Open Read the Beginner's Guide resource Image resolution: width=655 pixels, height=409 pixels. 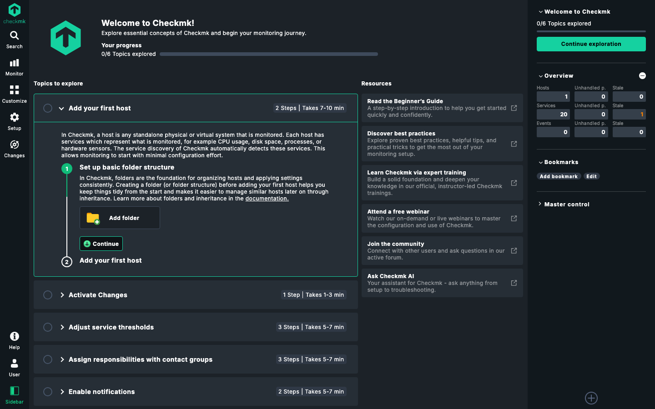442,108
